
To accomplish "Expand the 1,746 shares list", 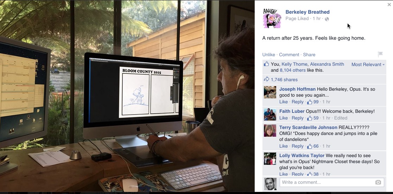I will [284, 79].
